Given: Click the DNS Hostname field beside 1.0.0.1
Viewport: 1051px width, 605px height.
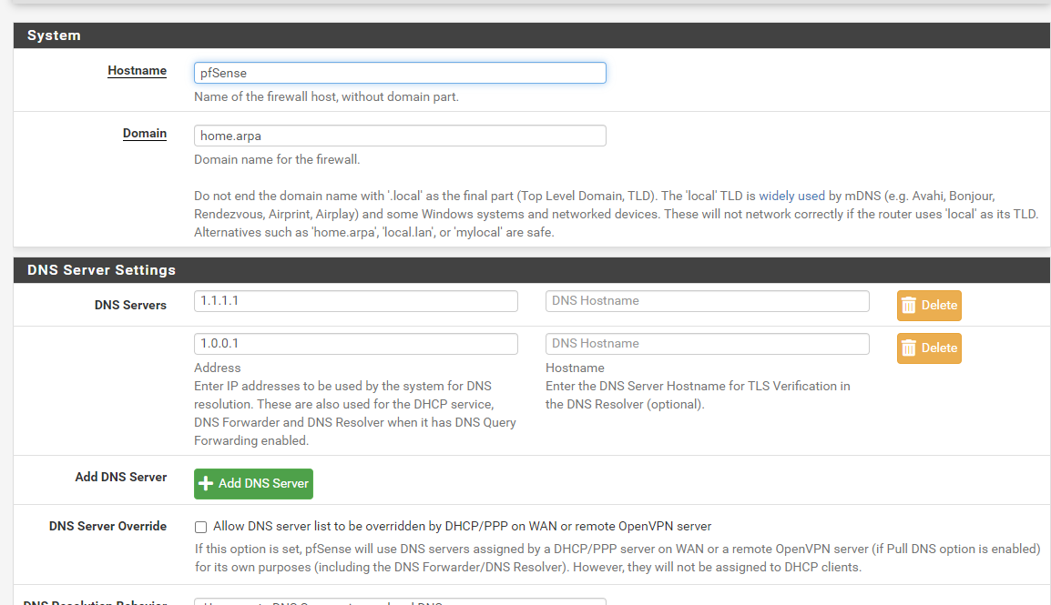Looking at the screenshot, I should click(707, 344).
